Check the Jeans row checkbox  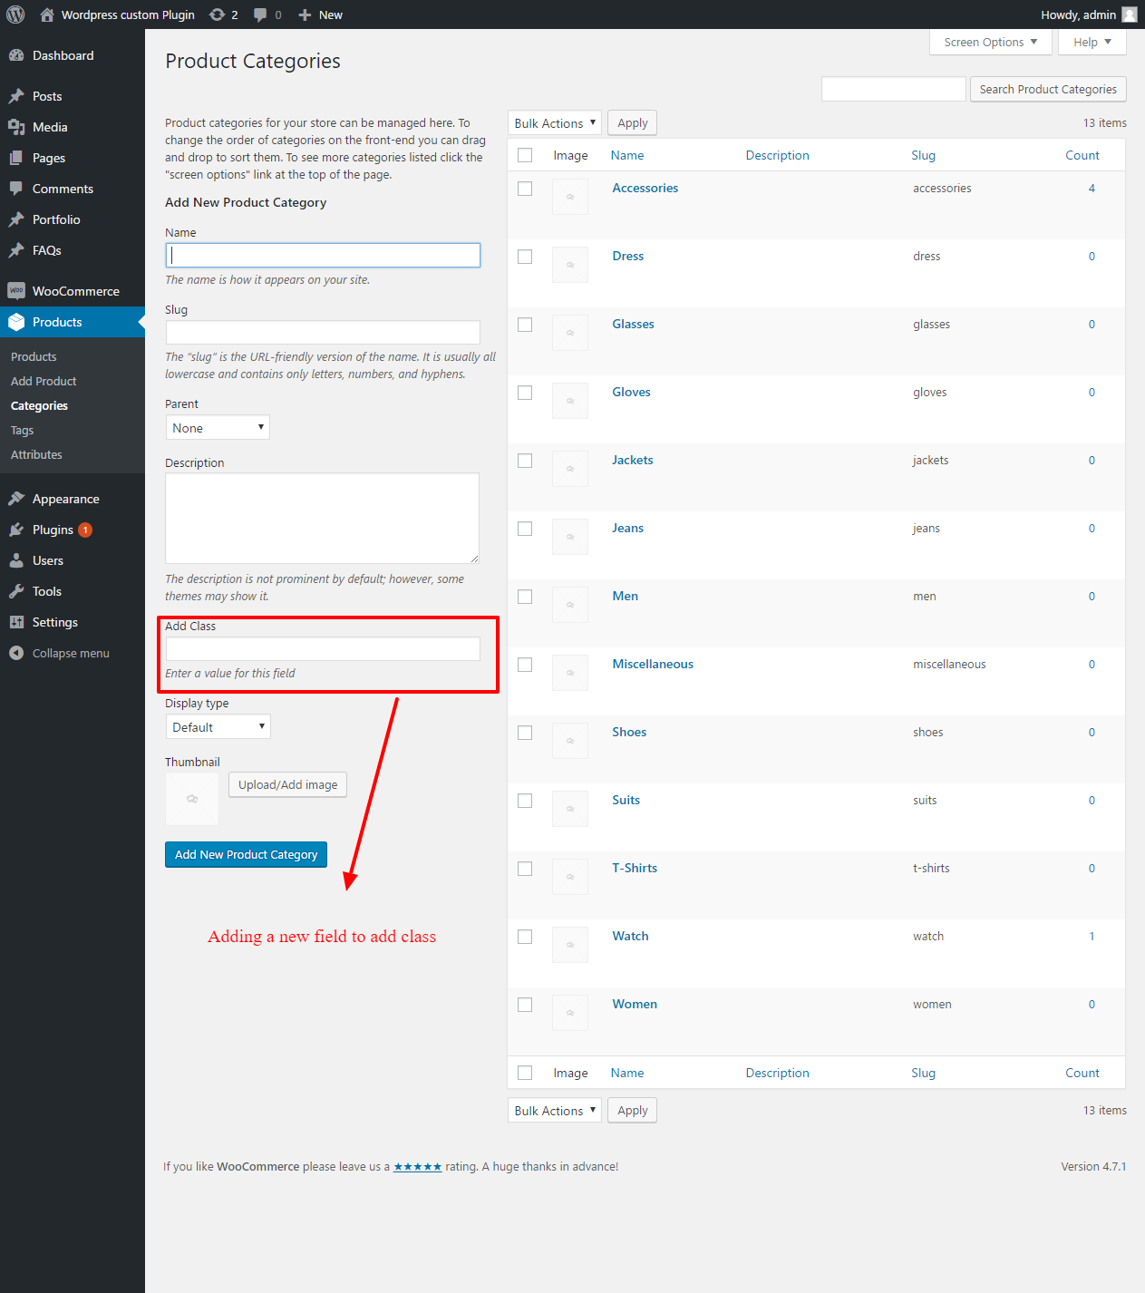tap(525, 529)
